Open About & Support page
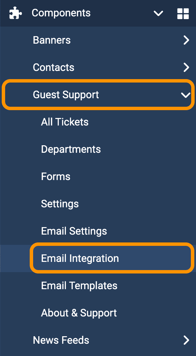The image size is (196, 356). (79, 313)
